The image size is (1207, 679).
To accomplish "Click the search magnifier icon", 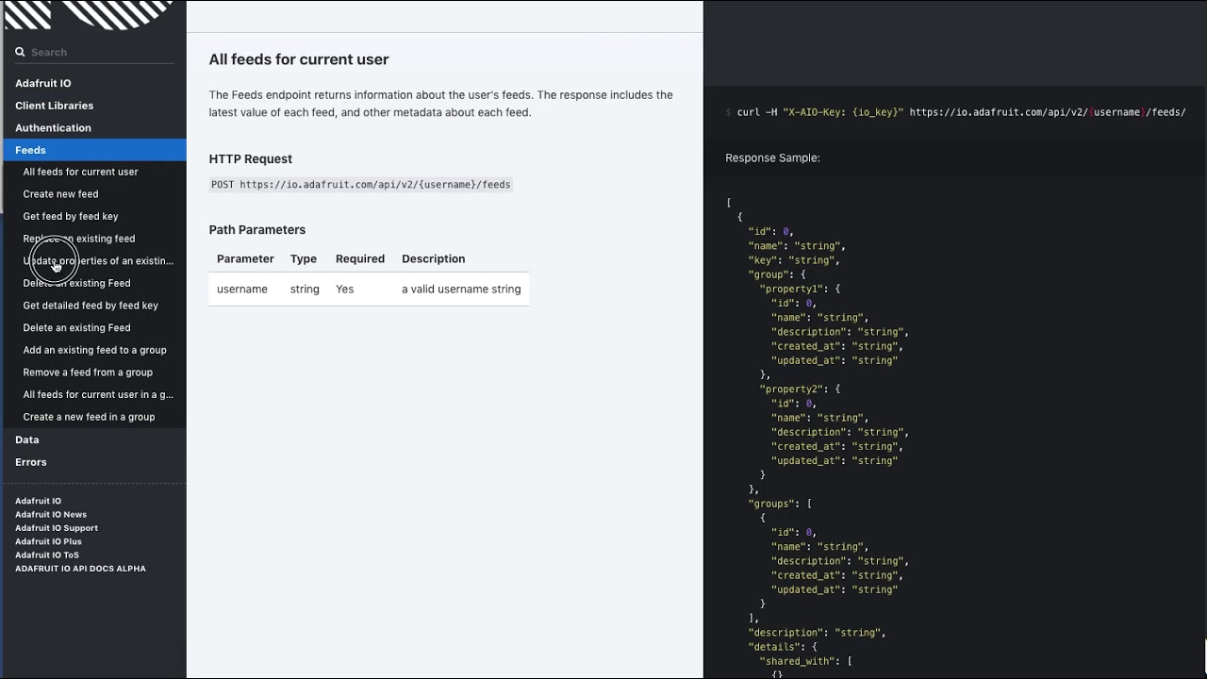I will [x=20, y=53].
